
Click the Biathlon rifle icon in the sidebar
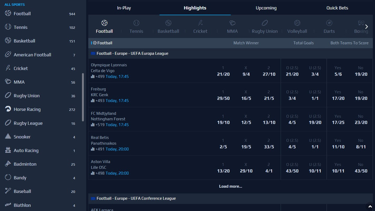[8, 204]
